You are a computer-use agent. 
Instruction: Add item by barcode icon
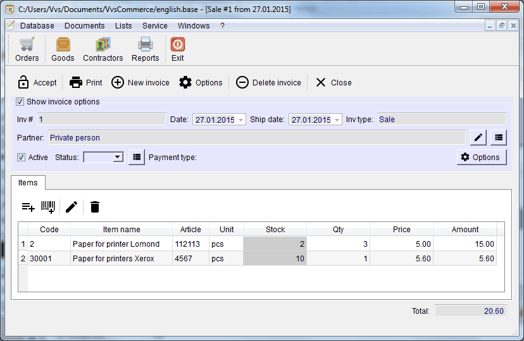pos(48,207)
